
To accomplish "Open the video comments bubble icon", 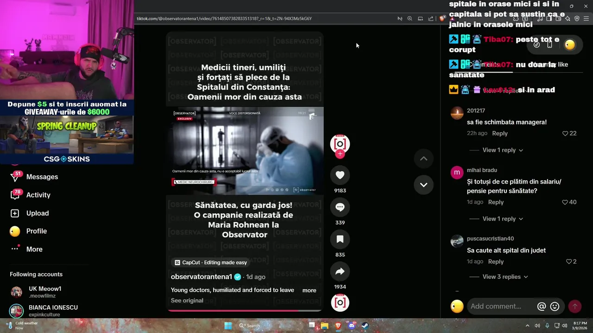I will pyautogui.click(x=340, y=207).
